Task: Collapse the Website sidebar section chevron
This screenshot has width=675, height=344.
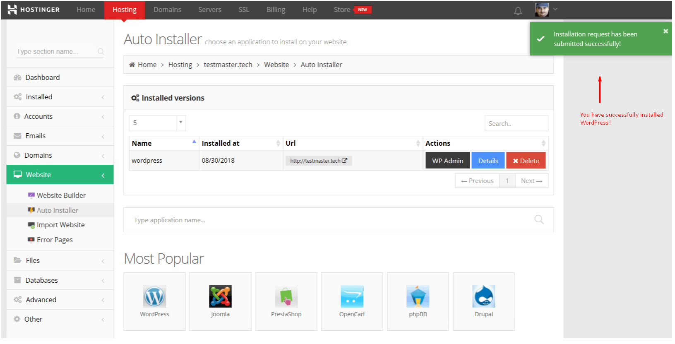Action: [x=103, y=176]
